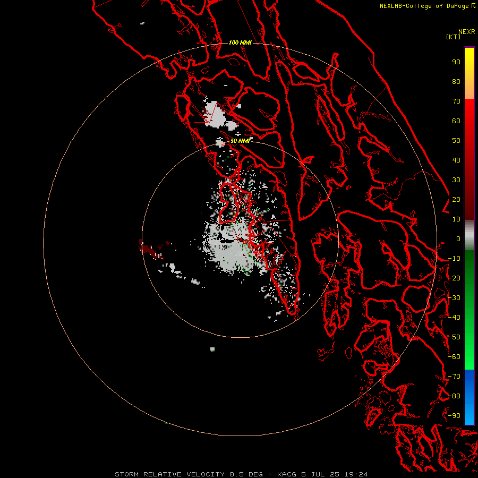Image resolution: width=478 pixels, height=478 pixels.
Task: Click the -60 value on the velocity scale
Action: click(x=455, y=357)
